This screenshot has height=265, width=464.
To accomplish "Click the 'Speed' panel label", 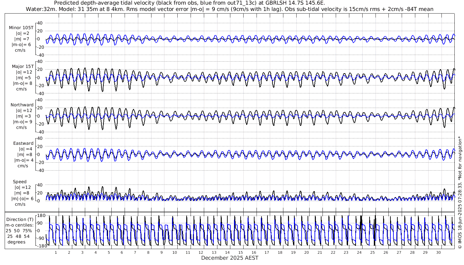I will 20,182.
